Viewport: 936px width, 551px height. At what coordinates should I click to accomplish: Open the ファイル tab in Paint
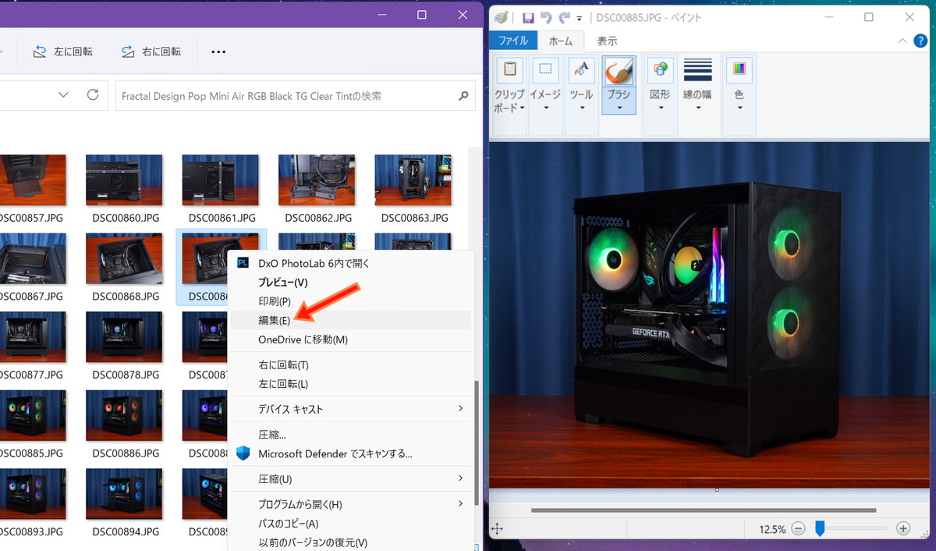click(513, 41)
